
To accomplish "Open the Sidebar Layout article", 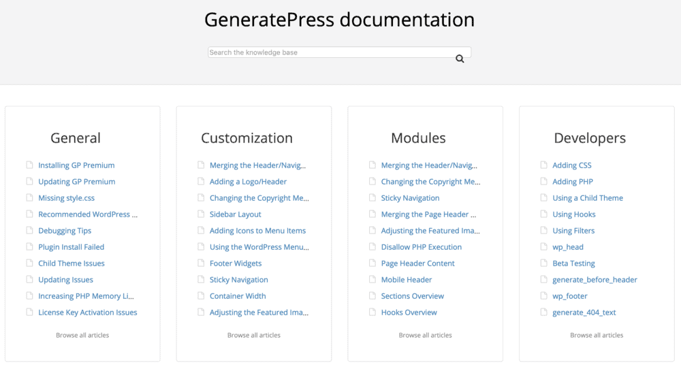I will [236, 214].
